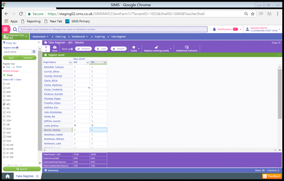284x181 pixels.
Task: Open the SIMS Primary bookmark
Action: pyautogui.click(x=78, y=21)
